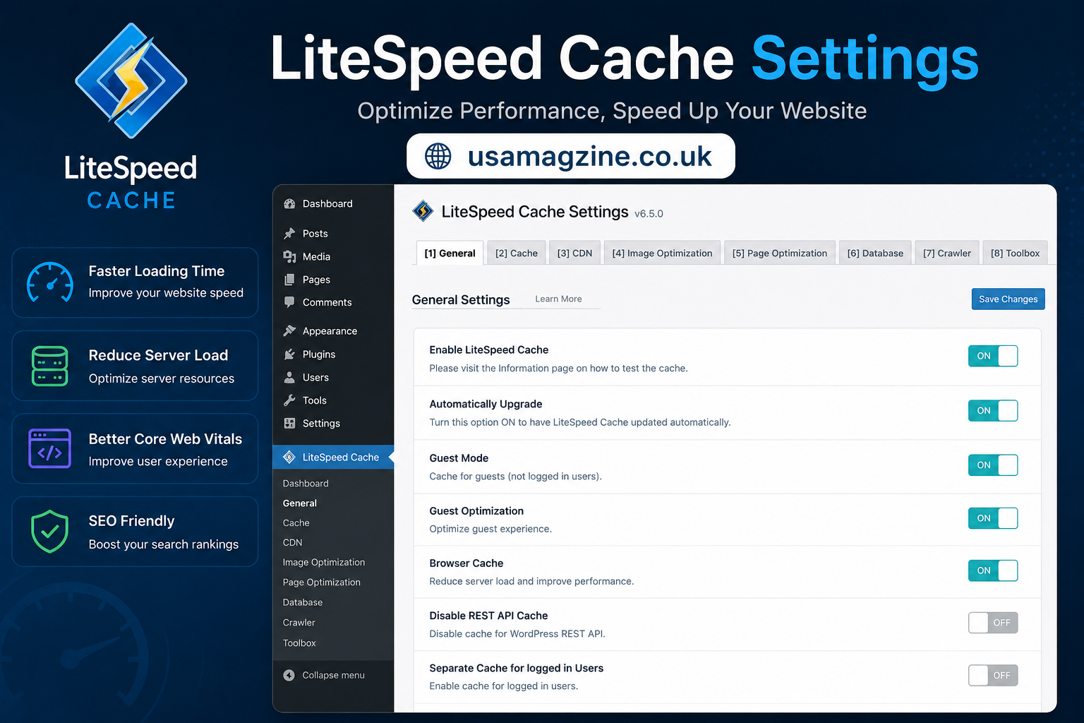Click the General Settings heading
This screenshot has height=723, width=1084.
[x=461, y=300]
